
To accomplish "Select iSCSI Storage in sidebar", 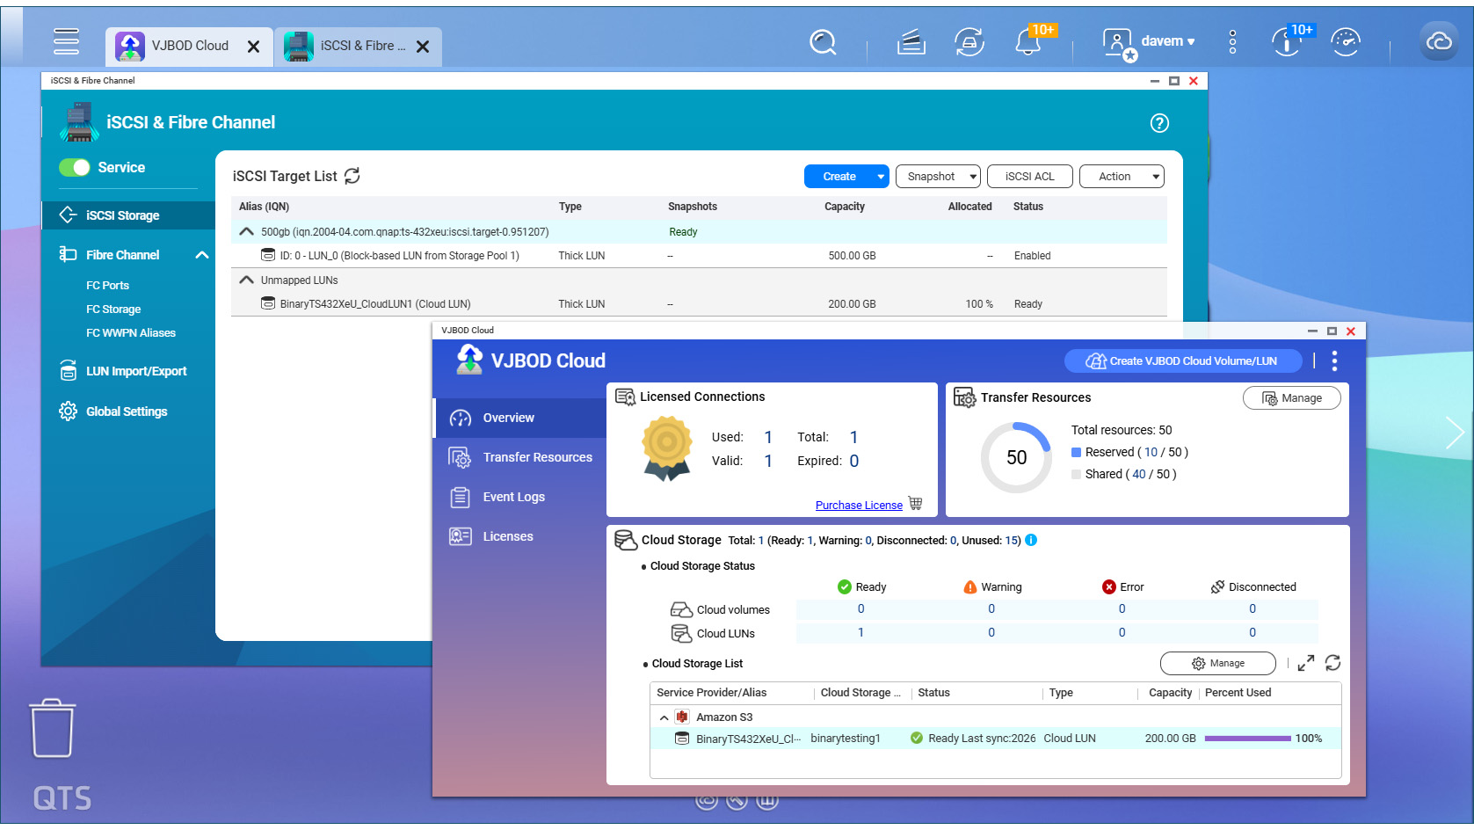I will [128, 215].
